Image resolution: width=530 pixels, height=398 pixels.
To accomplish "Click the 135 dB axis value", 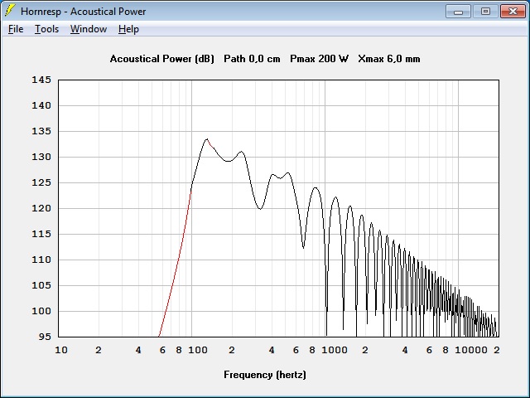I will (41, 131).
